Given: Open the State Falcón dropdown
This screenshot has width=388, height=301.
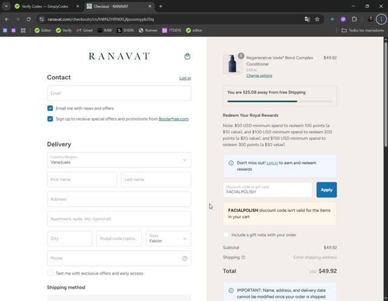Looking at the screenshot, I should [169, 239].
